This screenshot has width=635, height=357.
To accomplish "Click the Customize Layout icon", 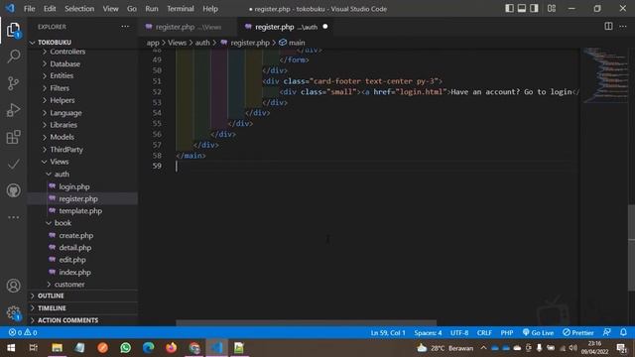I will tap(552, 9).
